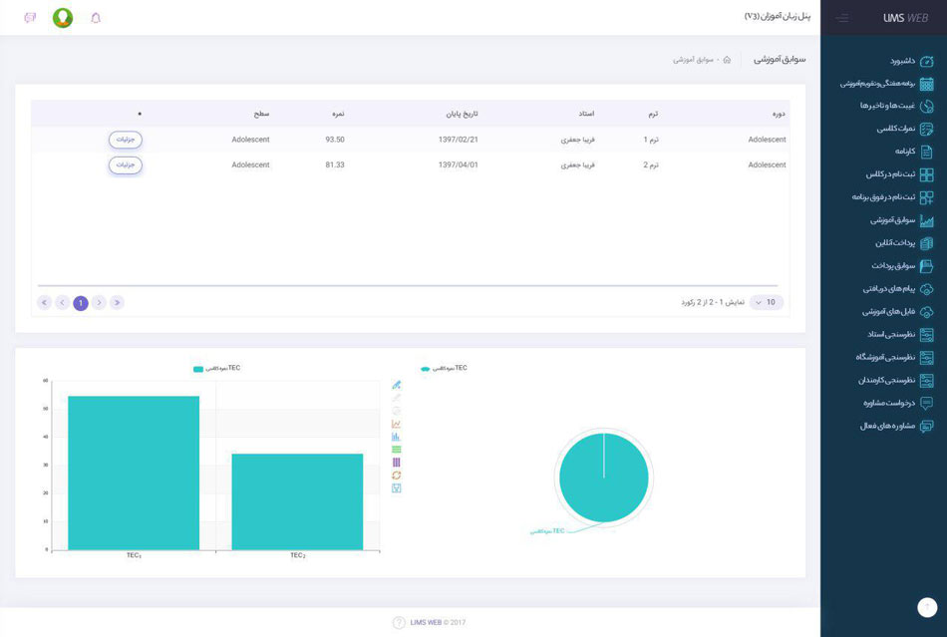The width and height of the screenshot is (947, 637).
Task: Click the green user avatar
Action: pos(63,18)
